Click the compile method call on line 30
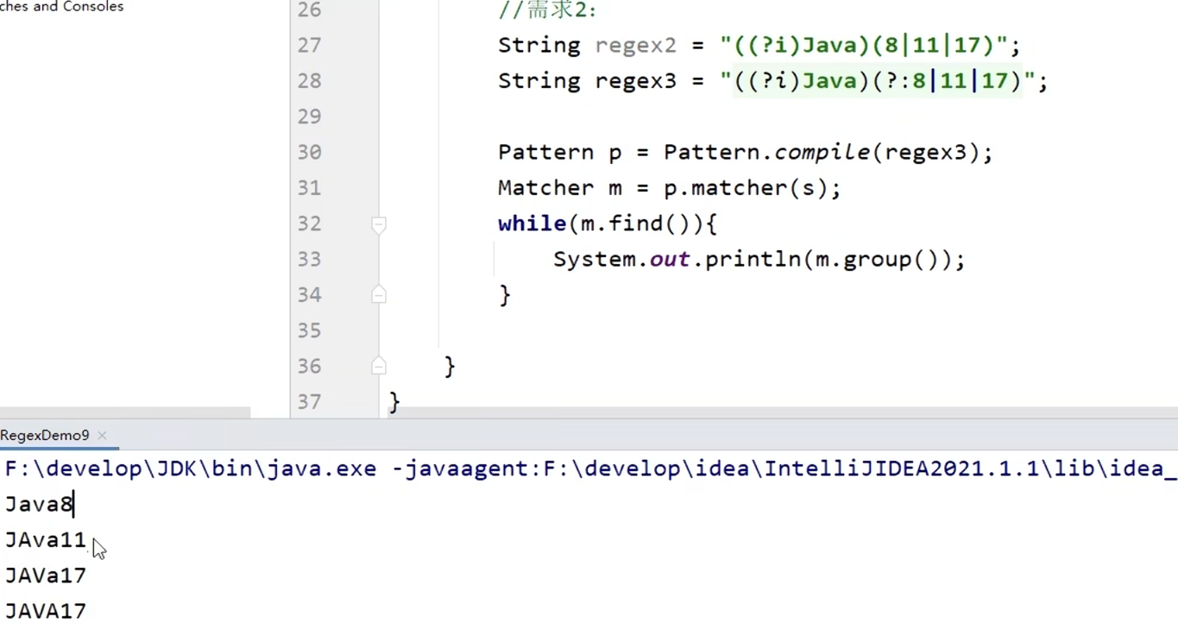Viewport: 1178px width, 642px height. [x=822, y=153]
